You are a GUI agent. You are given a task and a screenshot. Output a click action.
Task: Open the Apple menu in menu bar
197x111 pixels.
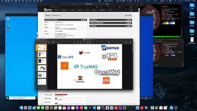2,1
